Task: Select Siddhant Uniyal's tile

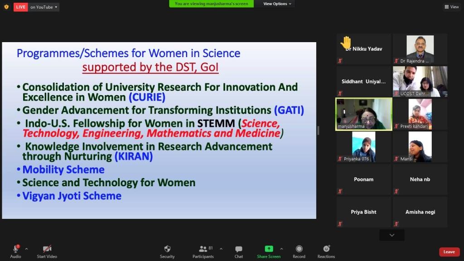Action: click(x=364, y=82)
